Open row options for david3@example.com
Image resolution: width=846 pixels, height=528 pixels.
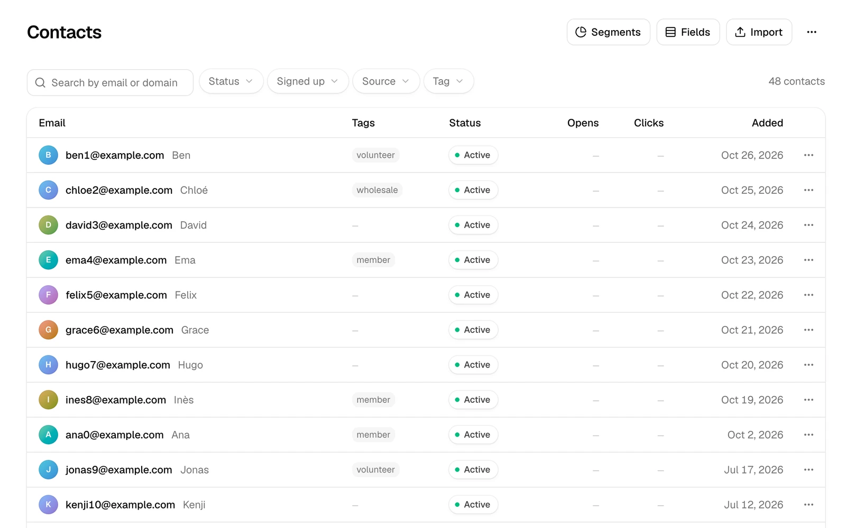[x=808, y=225]
